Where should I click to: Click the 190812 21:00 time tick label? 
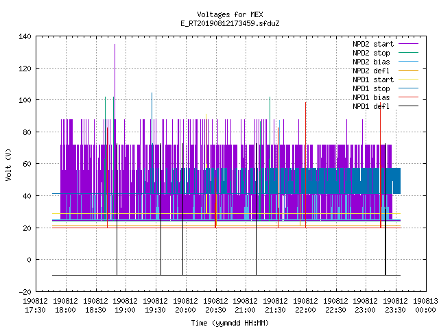pos(246,306)
